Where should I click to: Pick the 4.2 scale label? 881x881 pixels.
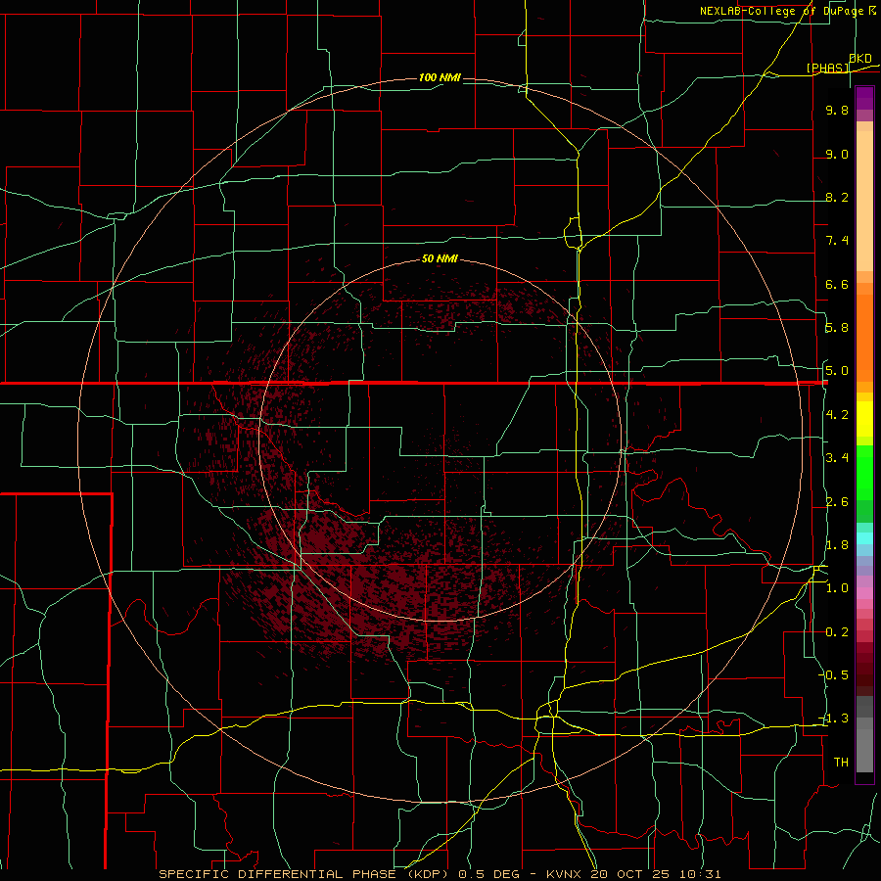[x=837, y=415]
